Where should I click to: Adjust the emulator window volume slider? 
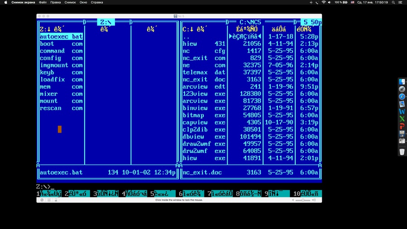303,200
